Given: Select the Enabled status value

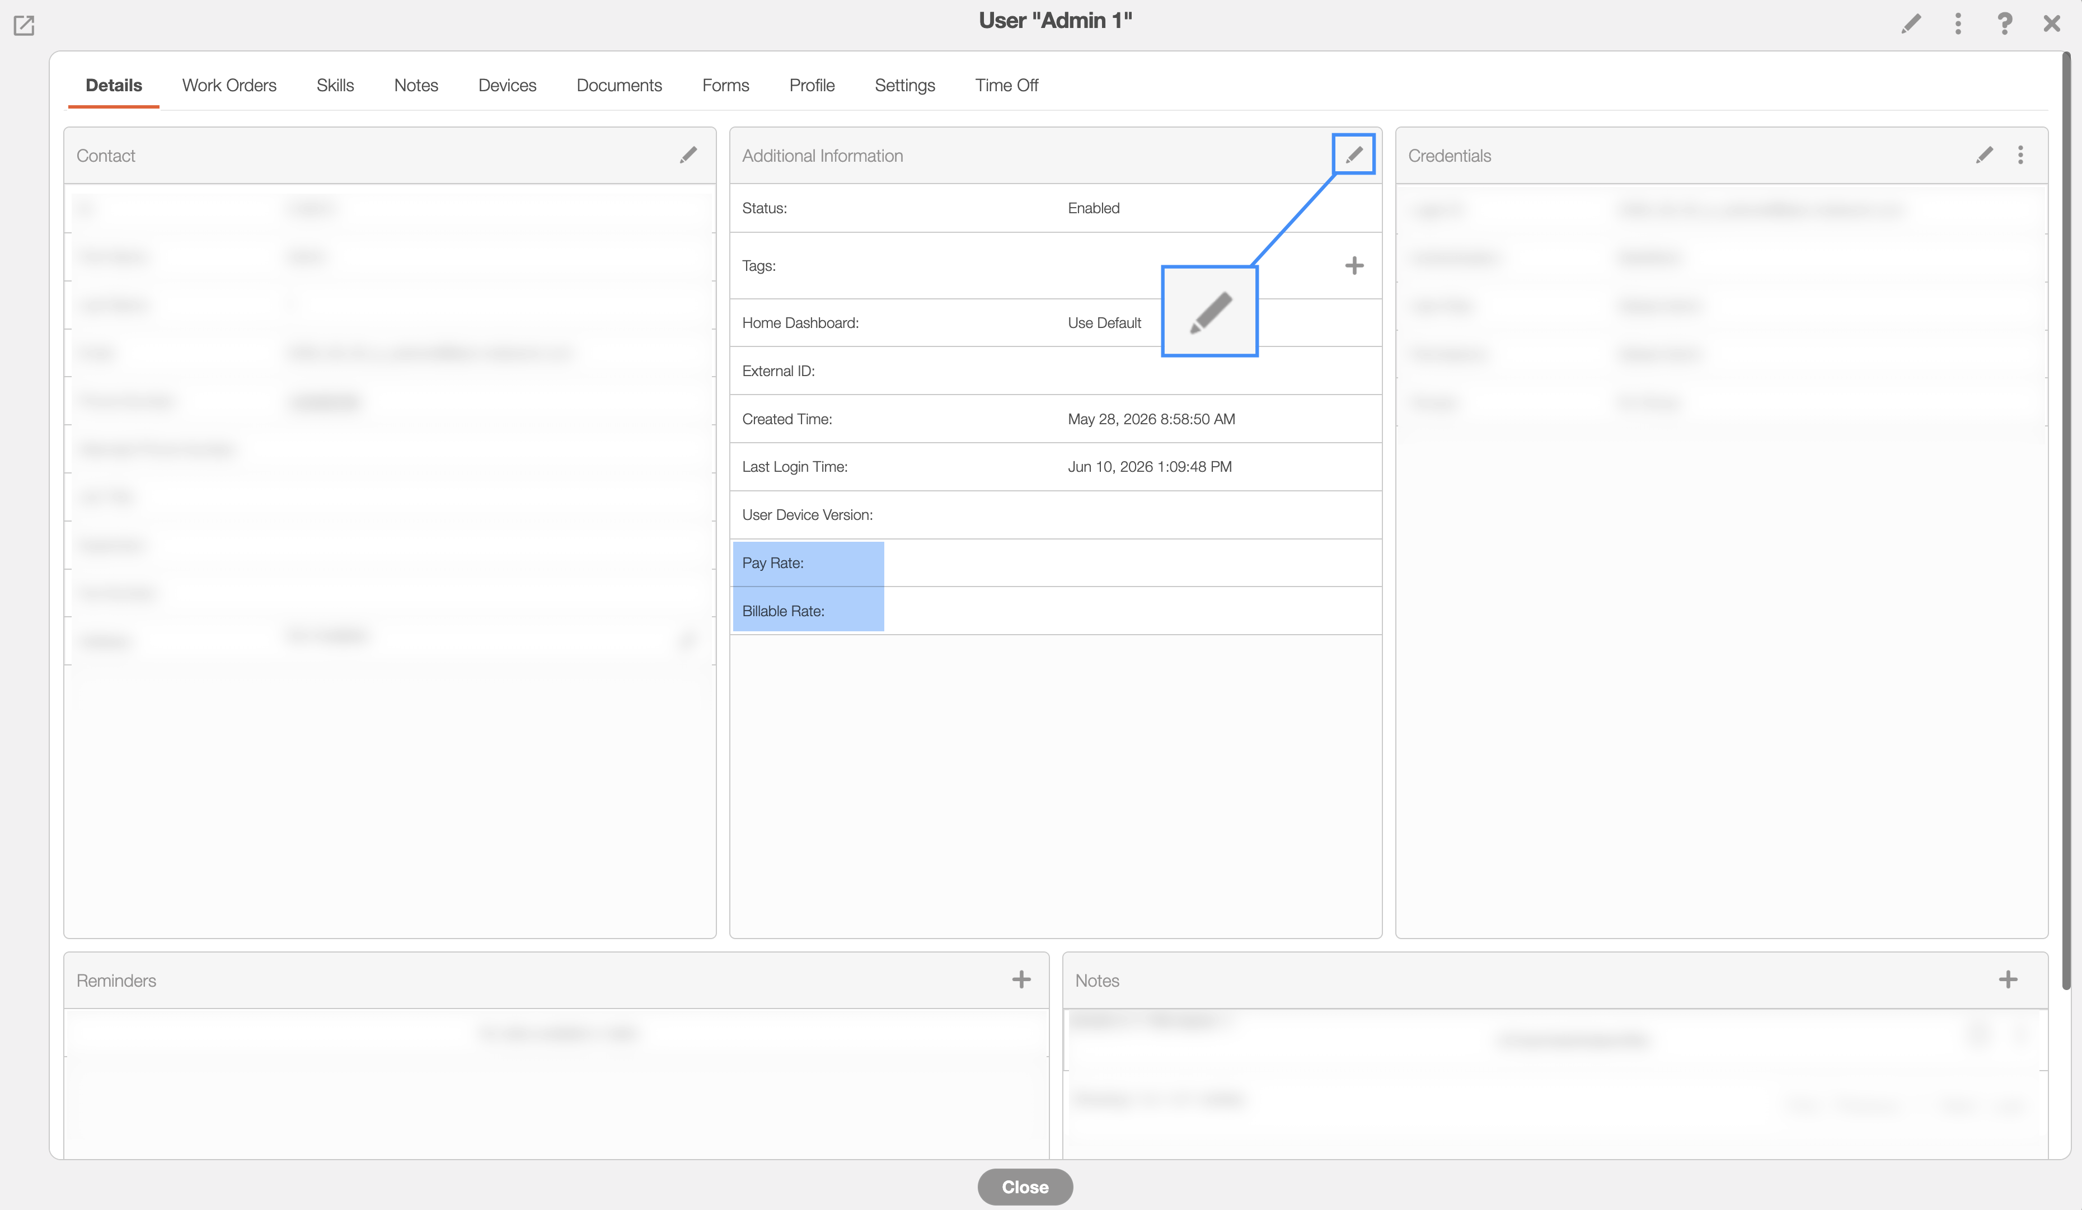Looking at the screenshot, I should [1094, 208].
